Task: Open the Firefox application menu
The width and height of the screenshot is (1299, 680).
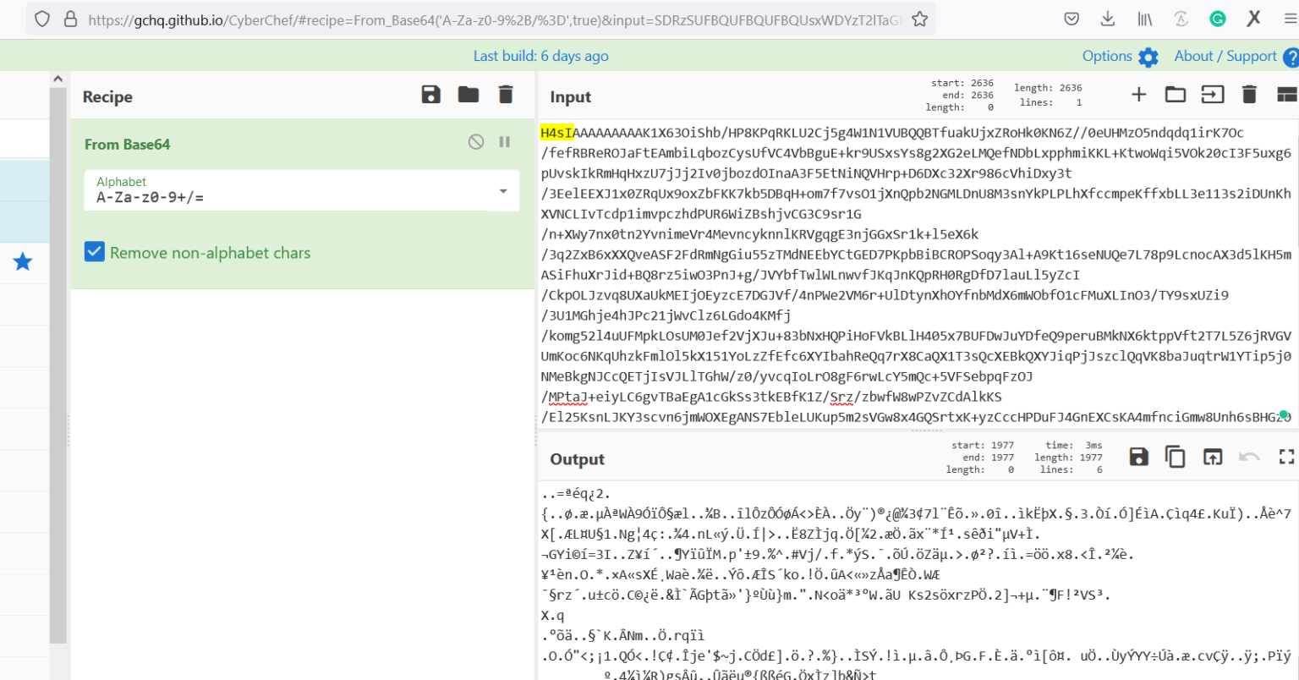Action: pyautogui.click(x=1288, y=18)
